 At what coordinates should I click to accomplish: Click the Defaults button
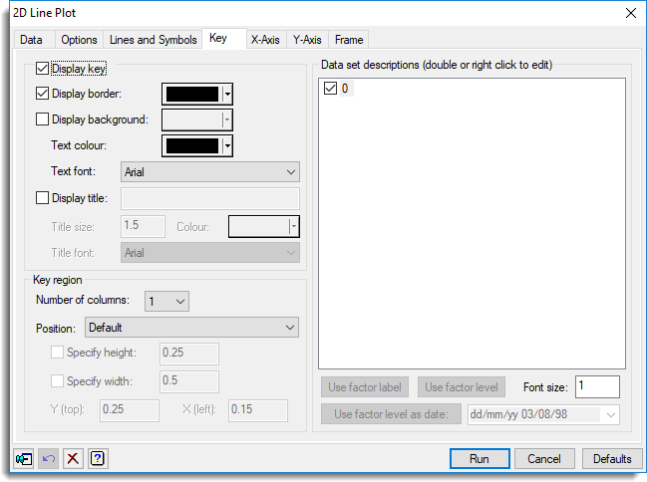point(611,459)
